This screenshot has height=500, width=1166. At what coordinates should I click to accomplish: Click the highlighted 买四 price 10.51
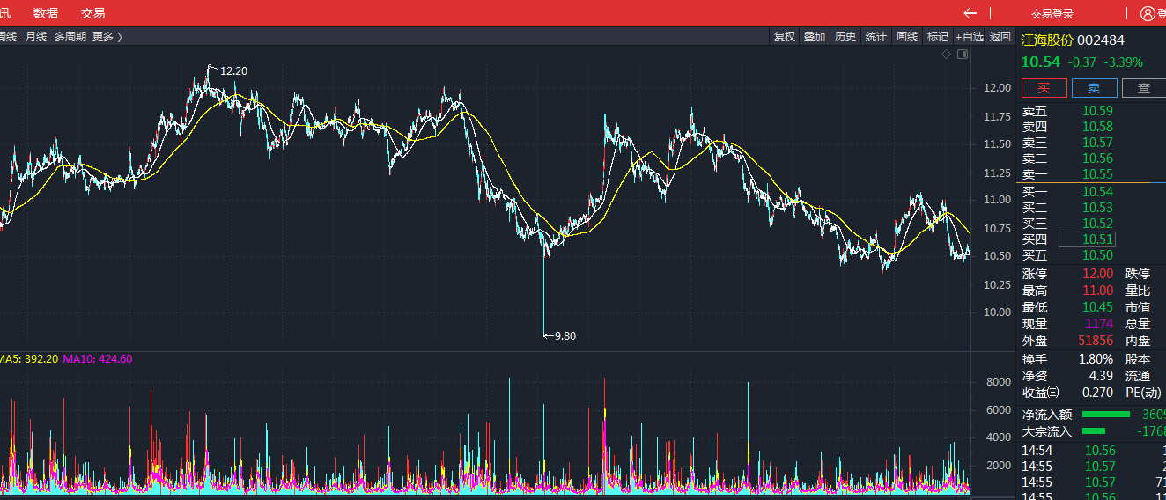[x=1089, y=239]
